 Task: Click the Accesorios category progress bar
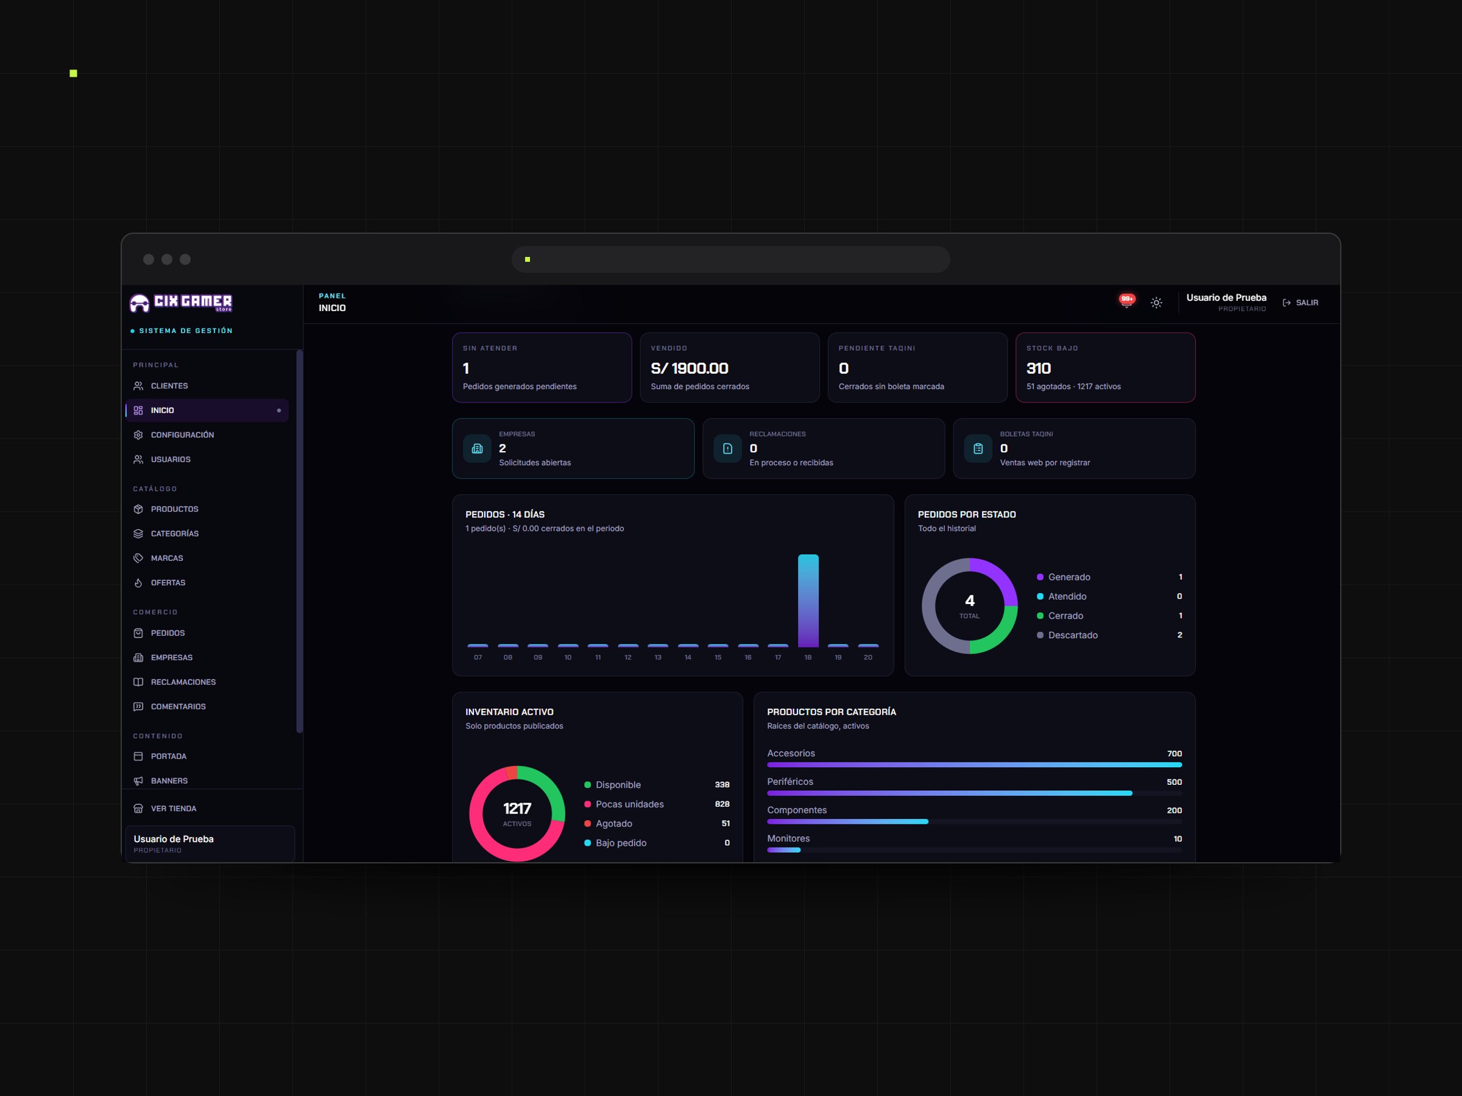click(x=974, y=765)
